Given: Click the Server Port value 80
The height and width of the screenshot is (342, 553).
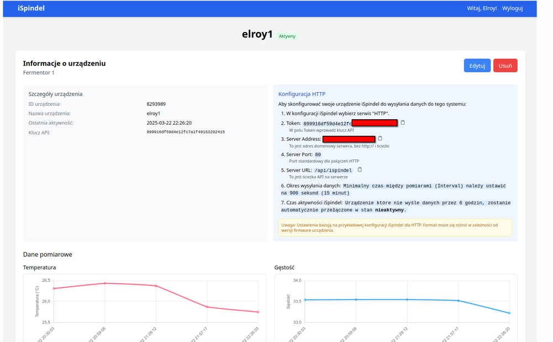Looking at the screenshot, I should (x=318, y=154).
